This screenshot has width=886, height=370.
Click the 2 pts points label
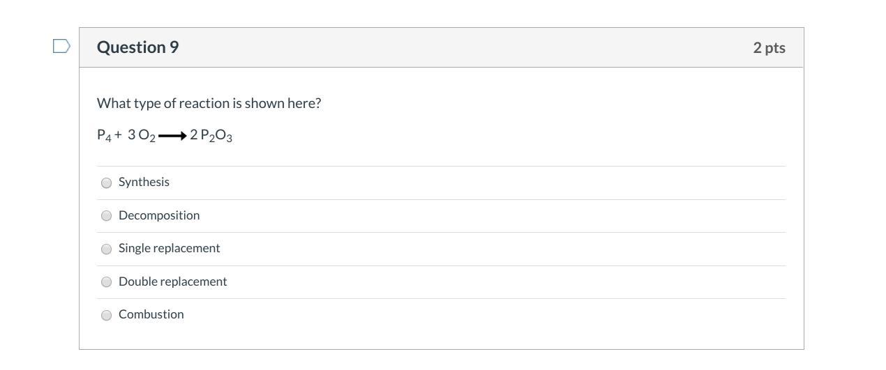click(x=769, y=47)
